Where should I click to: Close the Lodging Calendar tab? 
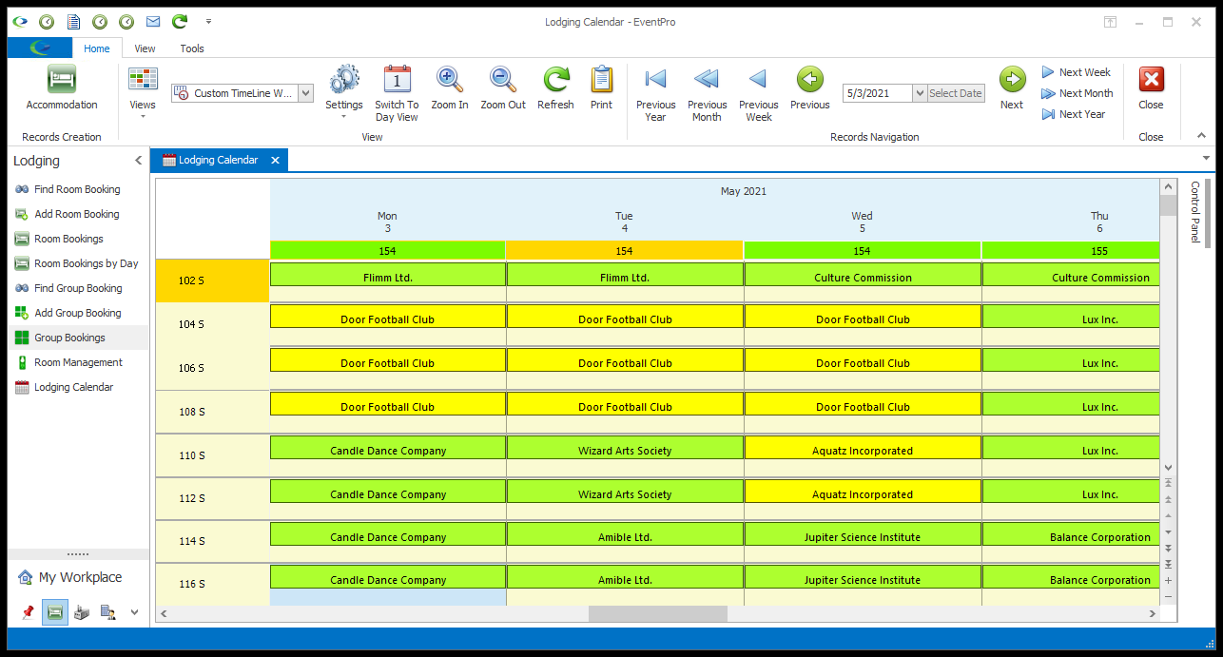click(275, 160)
